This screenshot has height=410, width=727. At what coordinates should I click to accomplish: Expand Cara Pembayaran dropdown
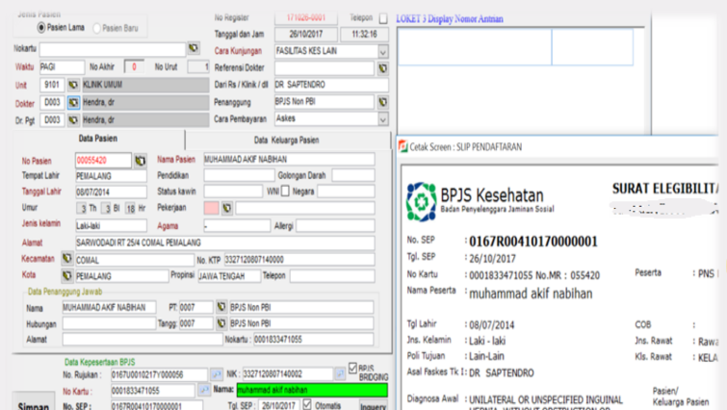383,119
